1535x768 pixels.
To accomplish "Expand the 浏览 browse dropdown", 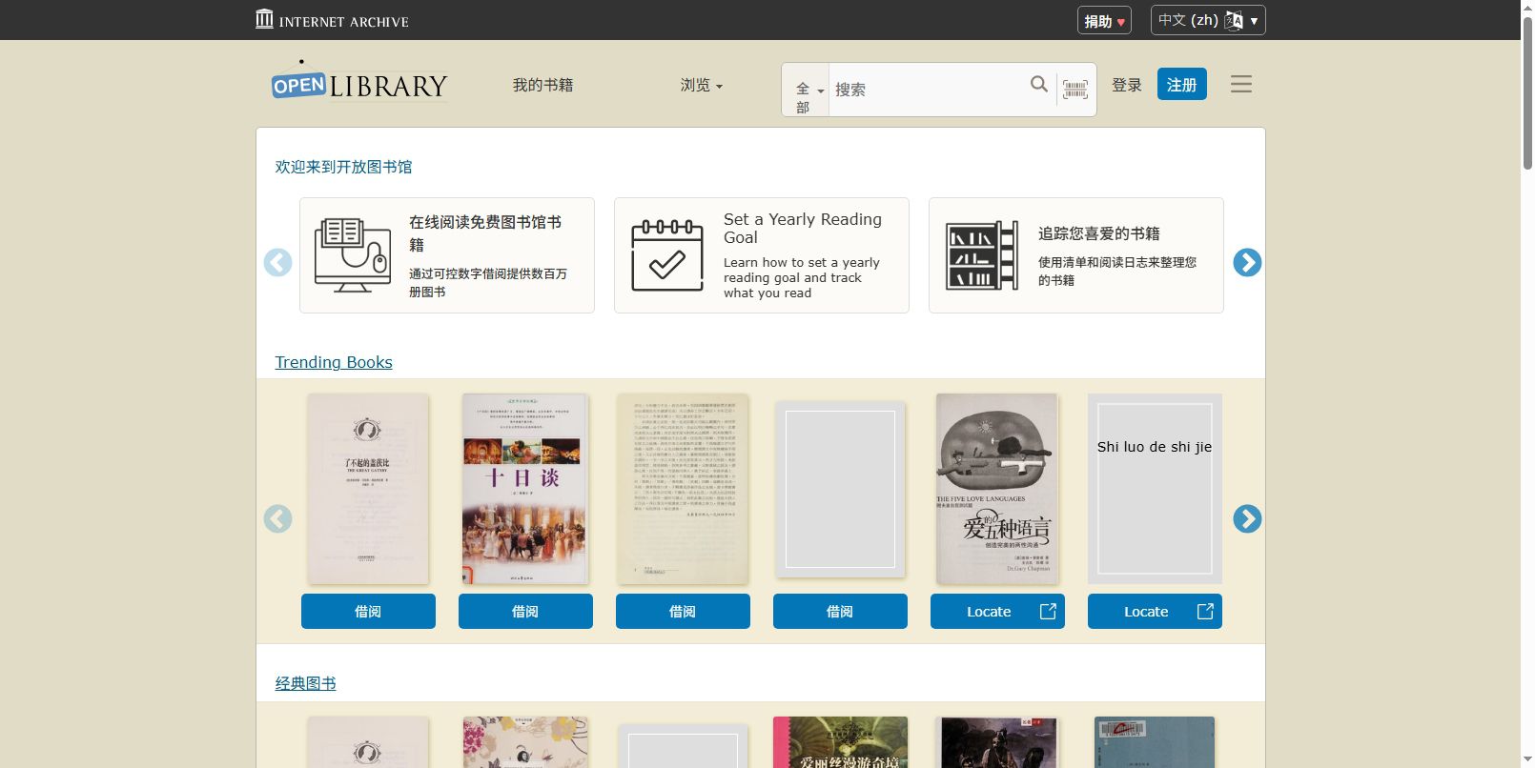I will pyautogui.click(x=701, y=85).
